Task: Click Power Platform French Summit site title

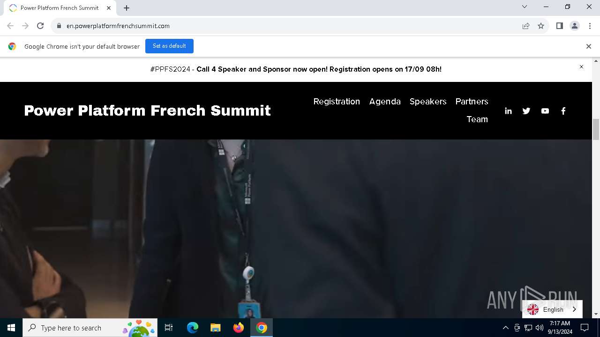Action: 147,110
